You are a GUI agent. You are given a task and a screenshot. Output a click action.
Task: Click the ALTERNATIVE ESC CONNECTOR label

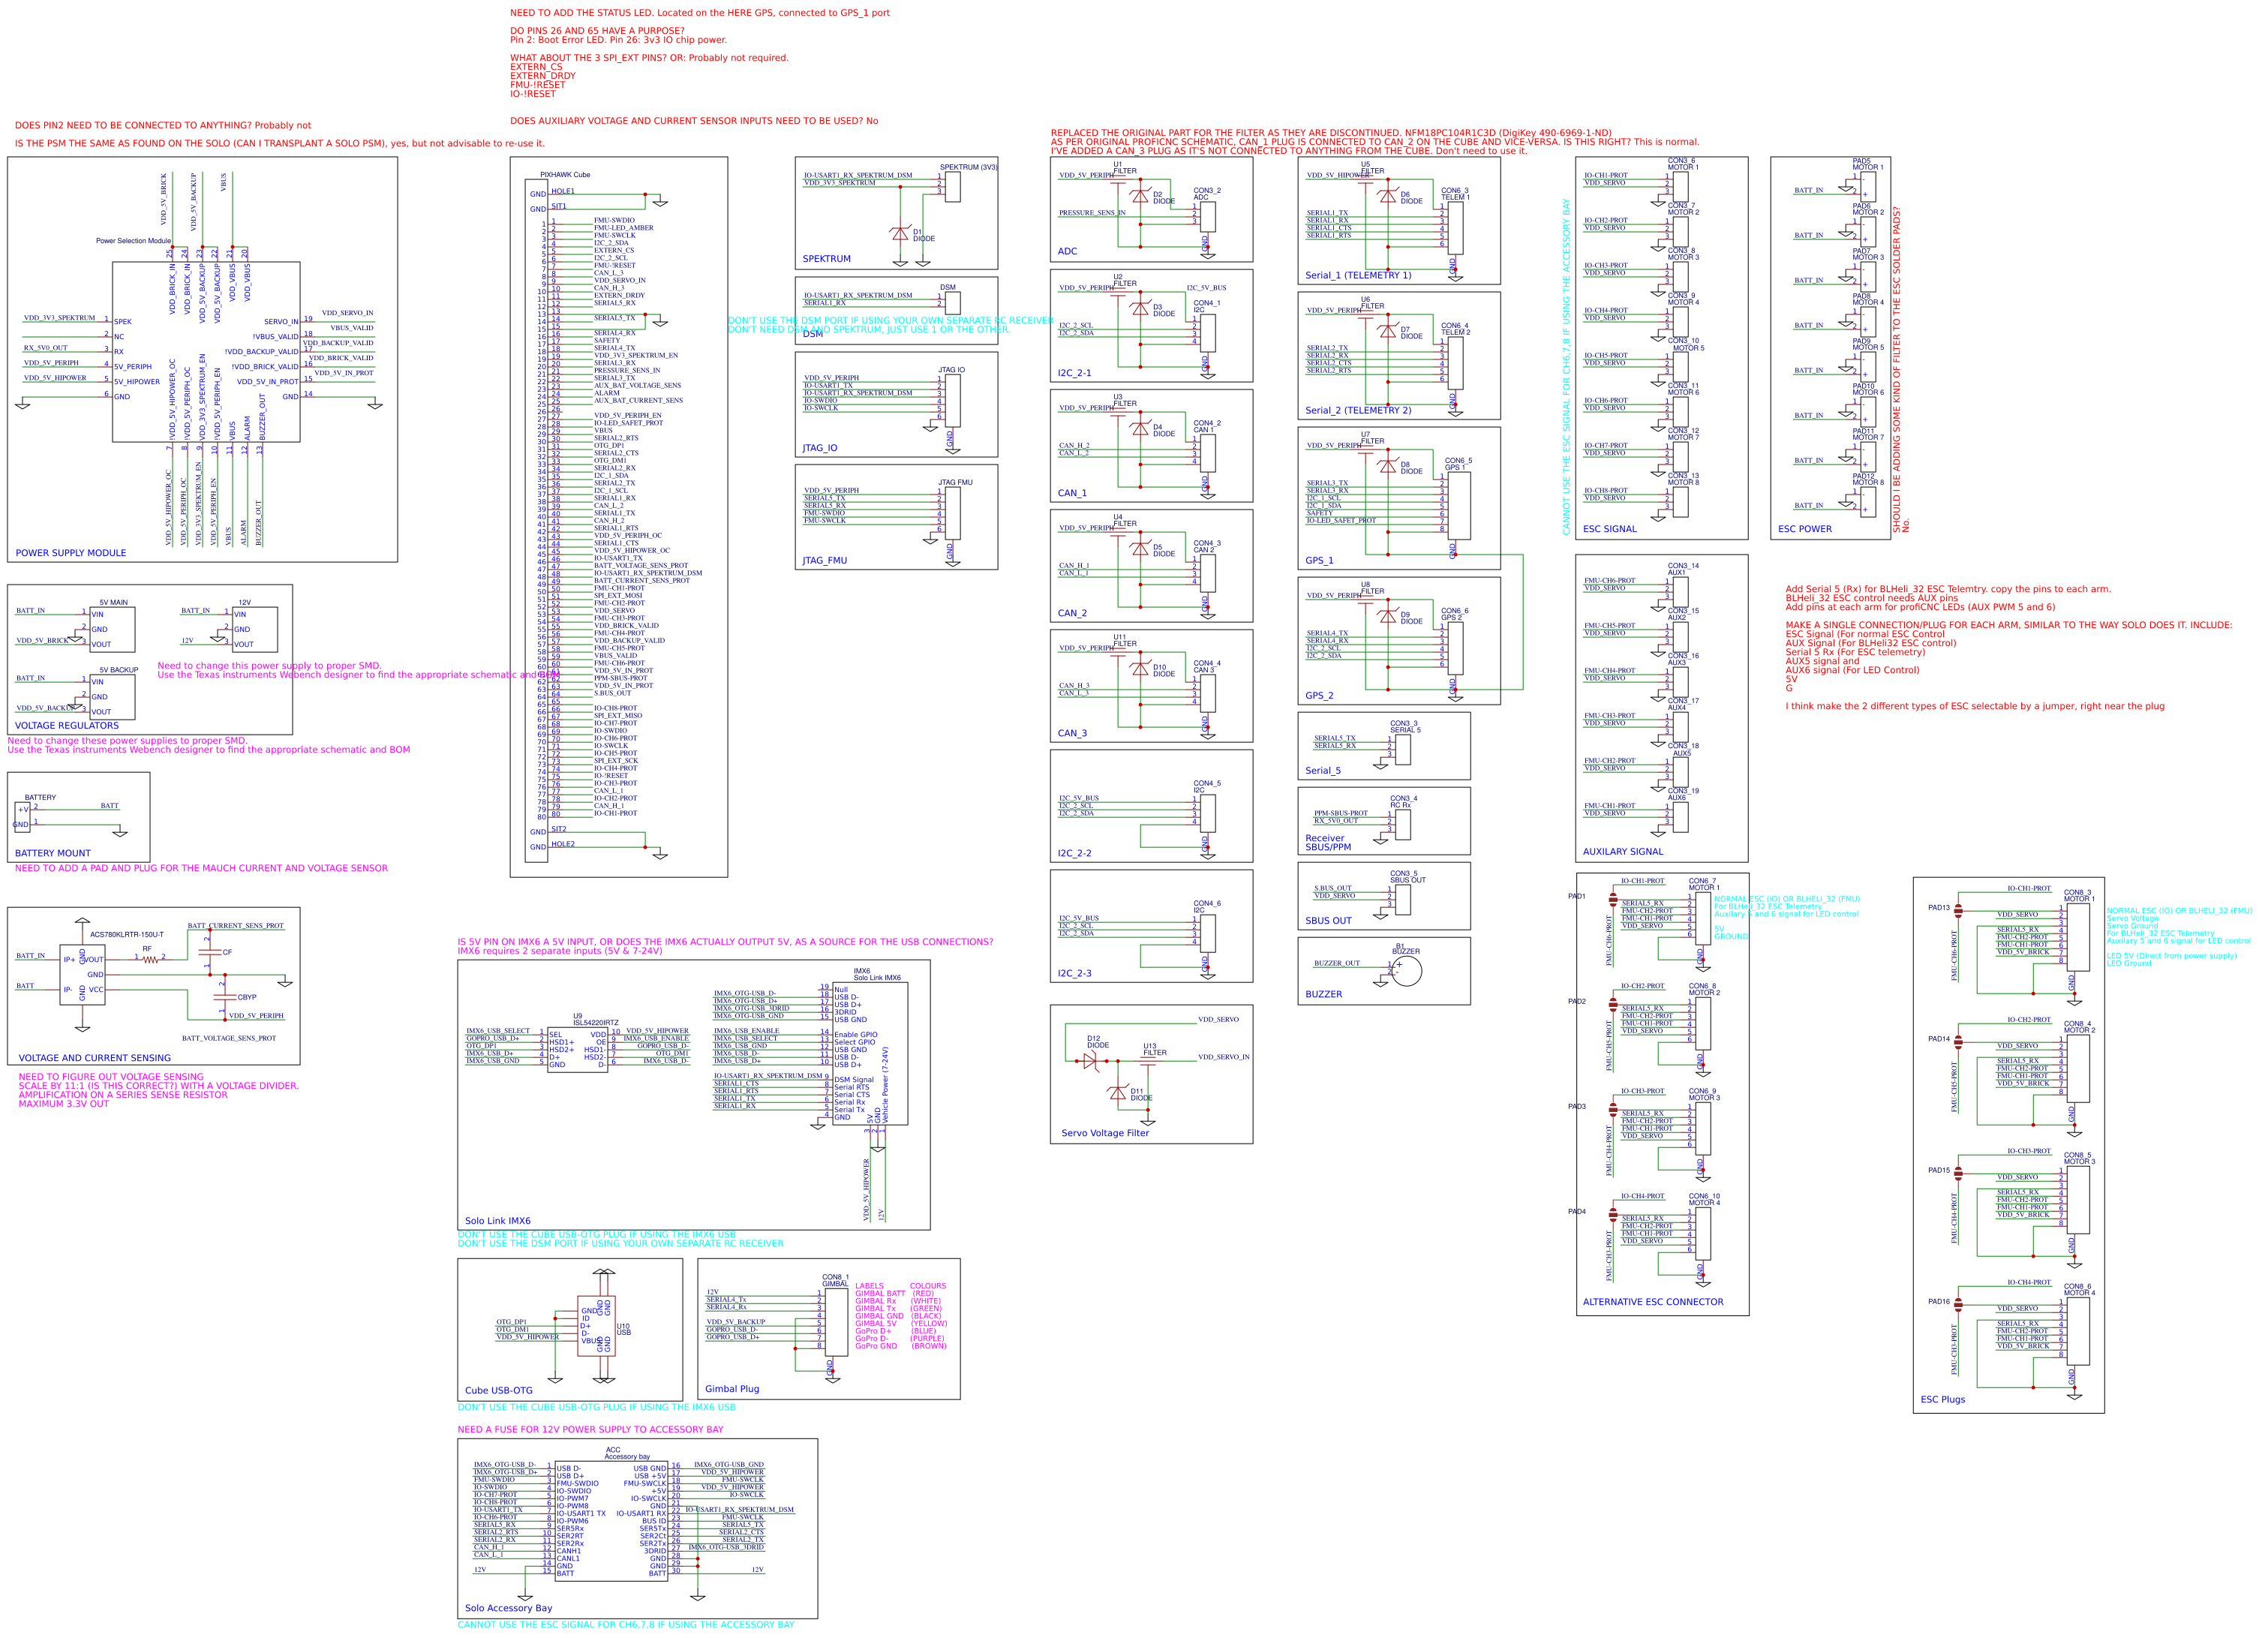[1653, 1302]
